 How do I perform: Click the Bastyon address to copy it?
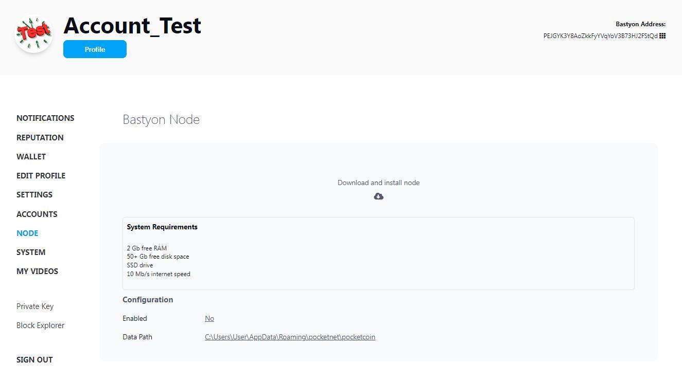[601, 36]
